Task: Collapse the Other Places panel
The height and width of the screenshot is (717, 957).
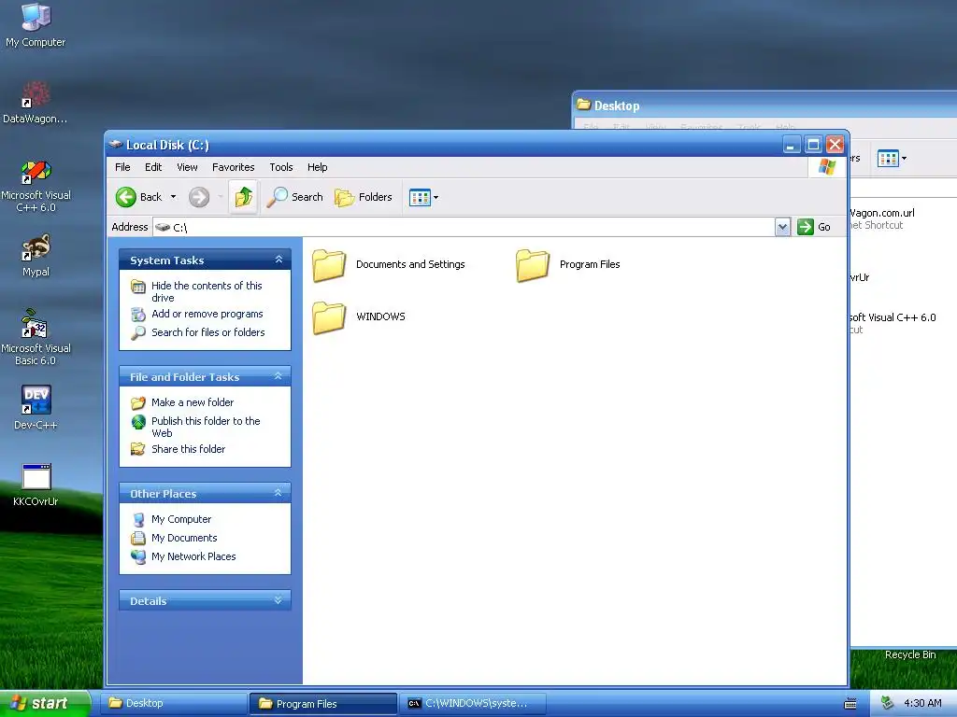Action: [279, 493]
